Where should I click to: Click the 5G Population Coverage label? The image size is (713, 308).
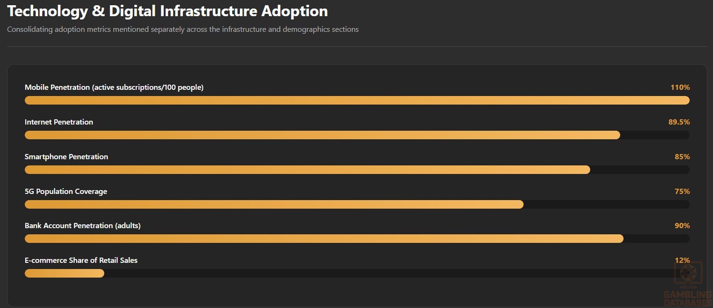(66, 192)
